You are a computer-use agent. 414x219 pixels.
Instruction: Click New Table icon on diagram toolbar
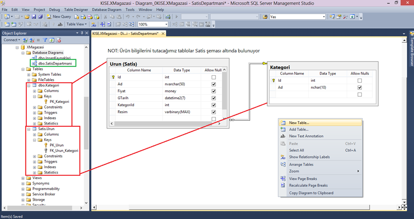7,24
